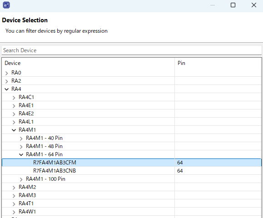
Task: Expand the RA4M3 group
Action: pos(14,196)
